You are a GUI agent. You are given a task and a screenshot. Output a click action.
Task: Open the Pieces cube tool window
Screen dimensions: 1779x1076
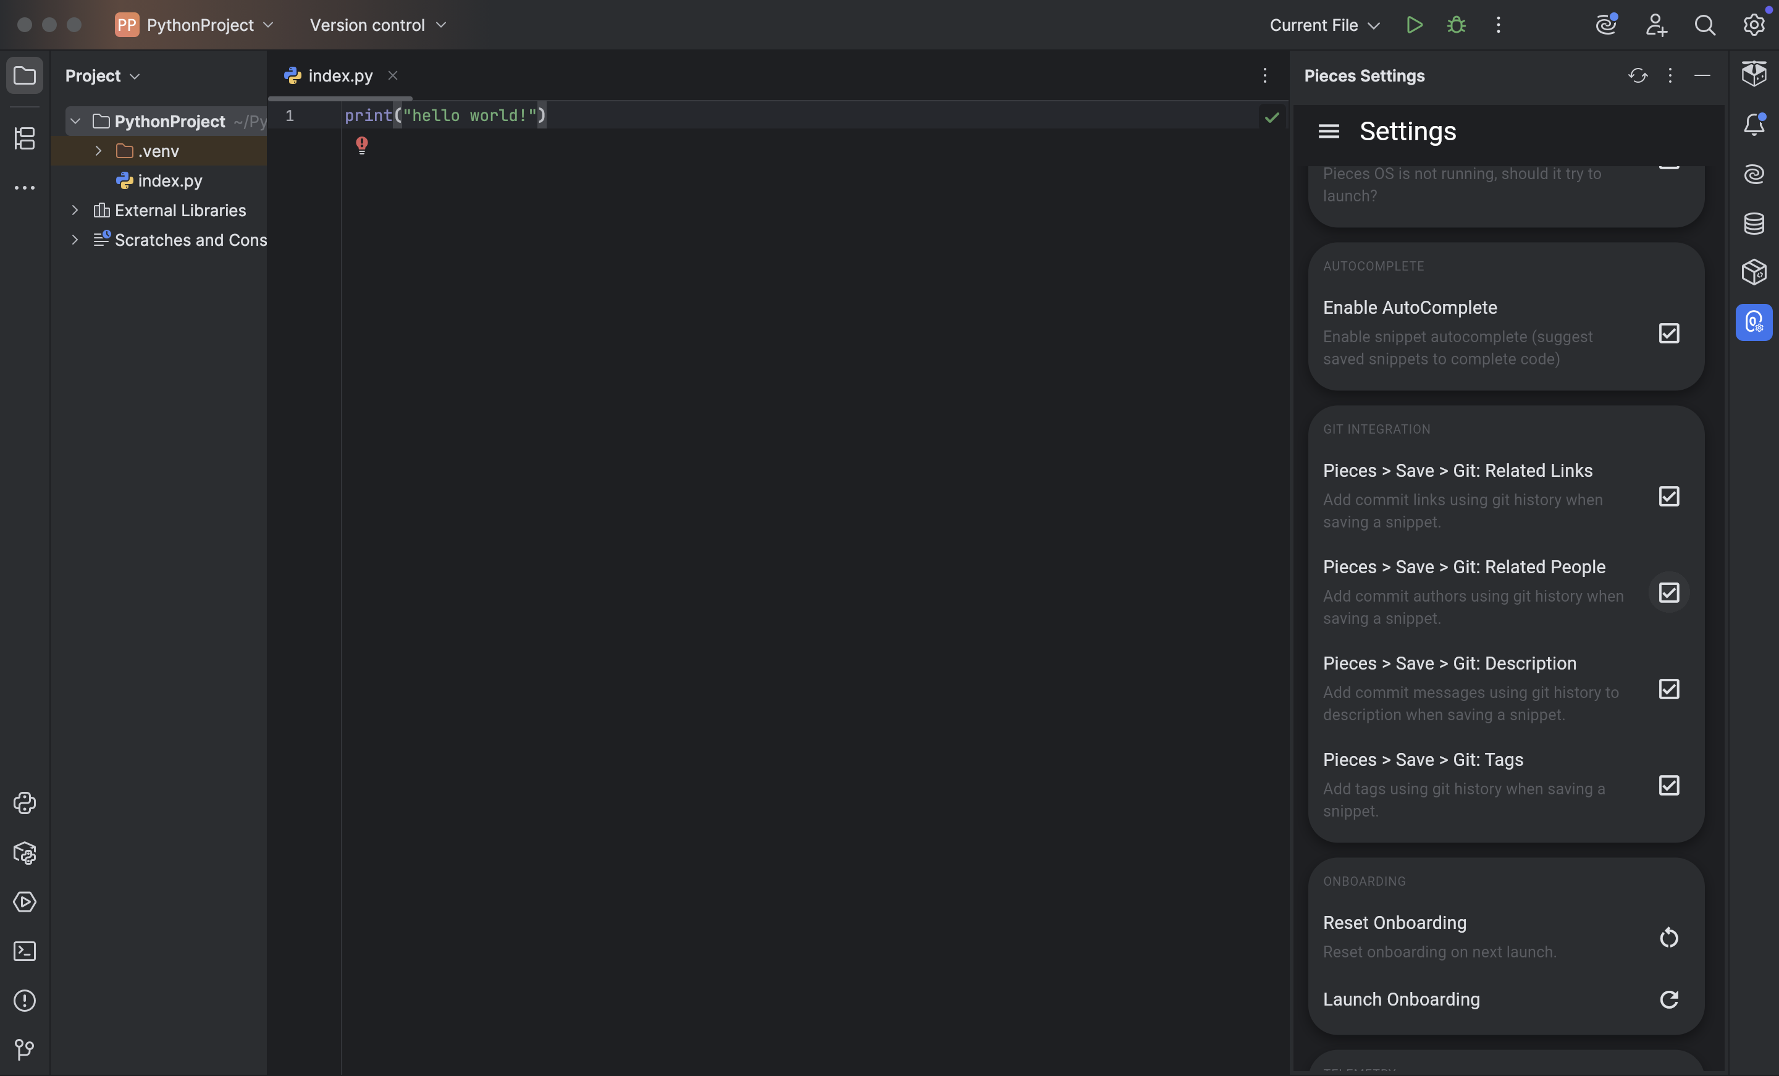pyautogui.click(x=1754, y=272)
